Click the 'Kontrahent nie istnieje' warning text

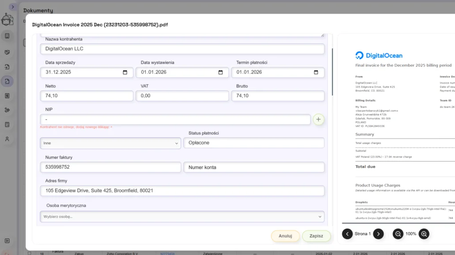76,127
